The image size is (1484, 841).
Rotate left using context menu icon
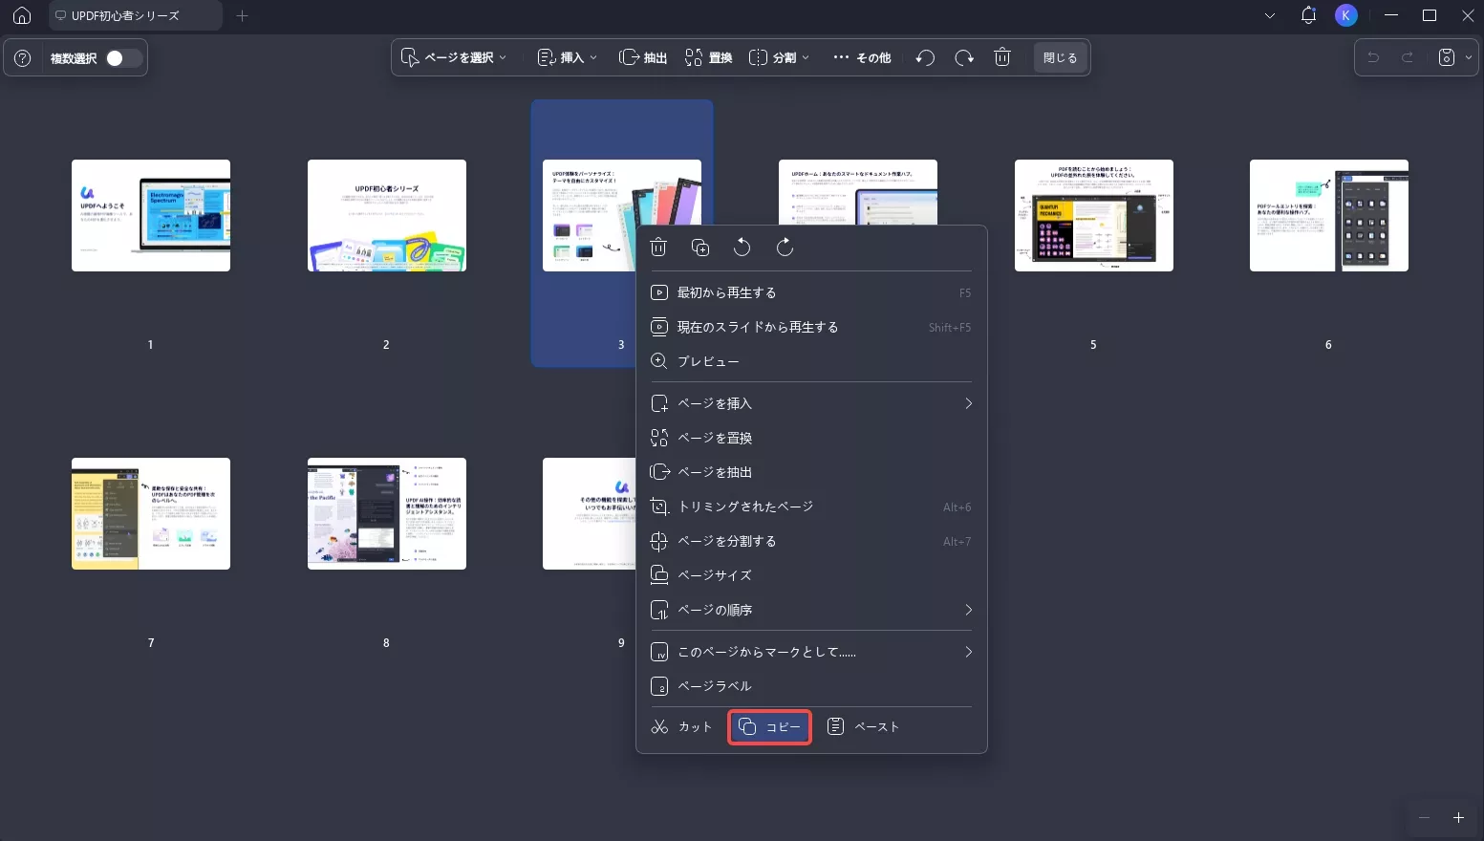742,248
